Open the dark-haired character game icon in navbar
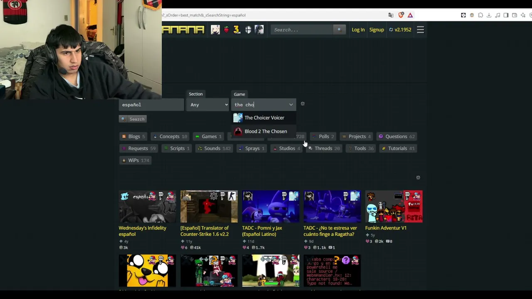532x299 pixels. (259, 29)
